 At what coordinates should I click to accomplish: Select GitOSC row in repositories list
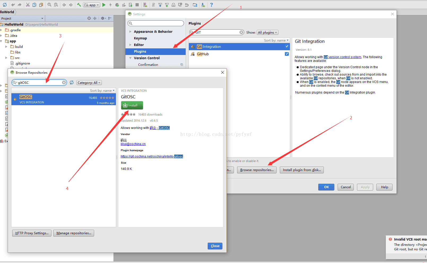tap(64, 99)
